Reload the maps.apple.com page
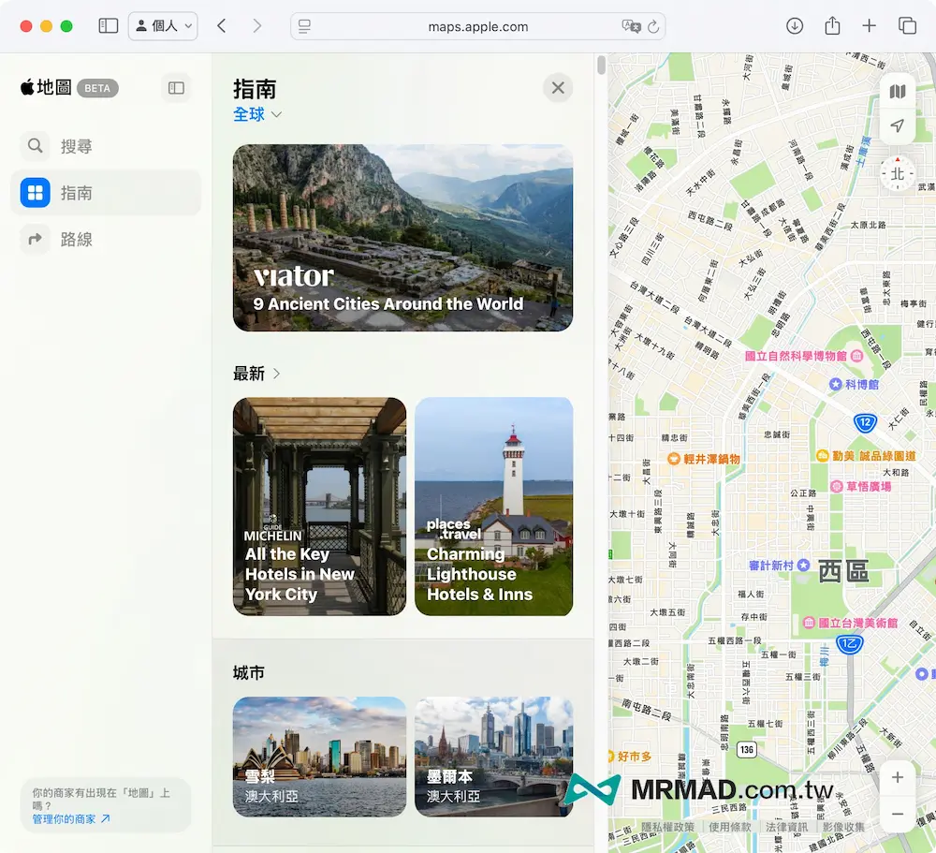 point(653,27)
